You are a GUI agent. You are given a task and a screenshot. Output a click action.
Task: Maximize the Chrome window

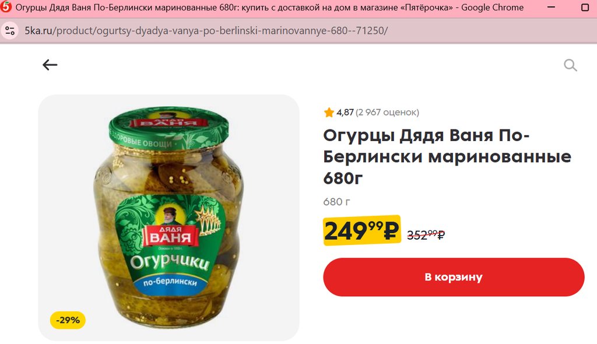pos(585,7)
